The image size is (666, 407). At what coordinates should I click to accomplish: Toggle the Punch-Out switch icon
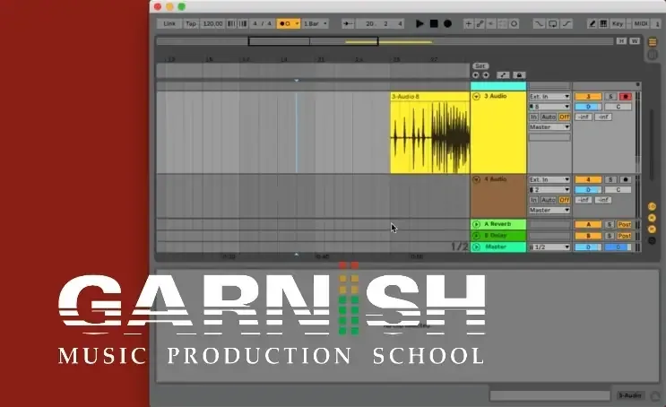pyautogui.click(x=567, y=24)
